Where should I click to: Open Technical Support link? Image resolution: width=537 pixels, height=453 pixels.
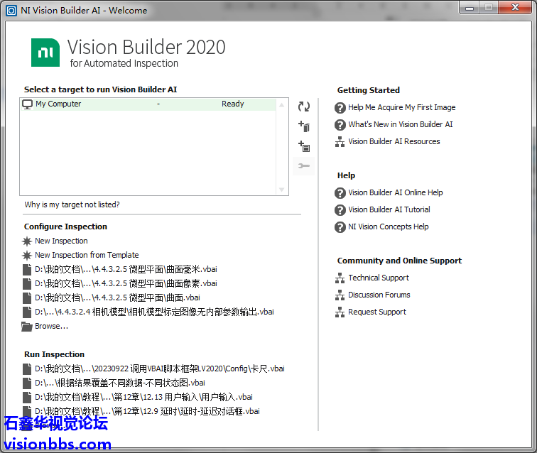379,278
